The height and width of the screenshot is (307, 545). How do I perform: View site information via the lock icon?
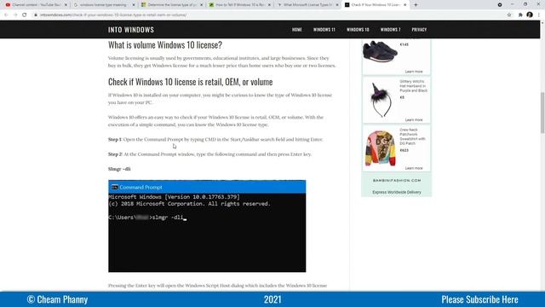[x=36, y=15]
